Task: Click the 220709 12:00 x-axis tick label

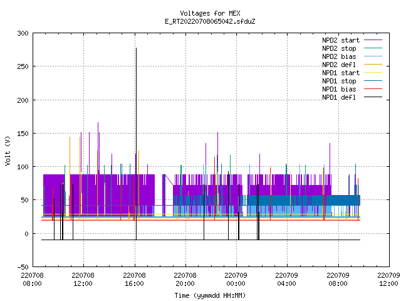Action: click(x=388, y=279)
